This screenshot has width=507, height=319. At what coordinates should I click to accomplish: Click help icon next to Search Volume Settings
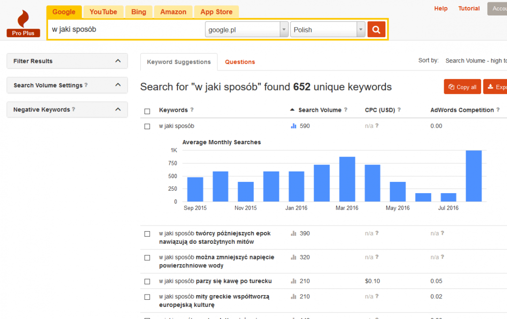(x=86, y=86)
